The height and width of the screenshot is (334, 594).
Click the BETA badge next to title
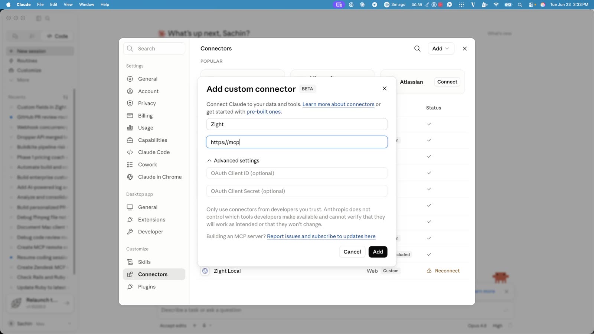pyautogui.click(x=307, y=89)
